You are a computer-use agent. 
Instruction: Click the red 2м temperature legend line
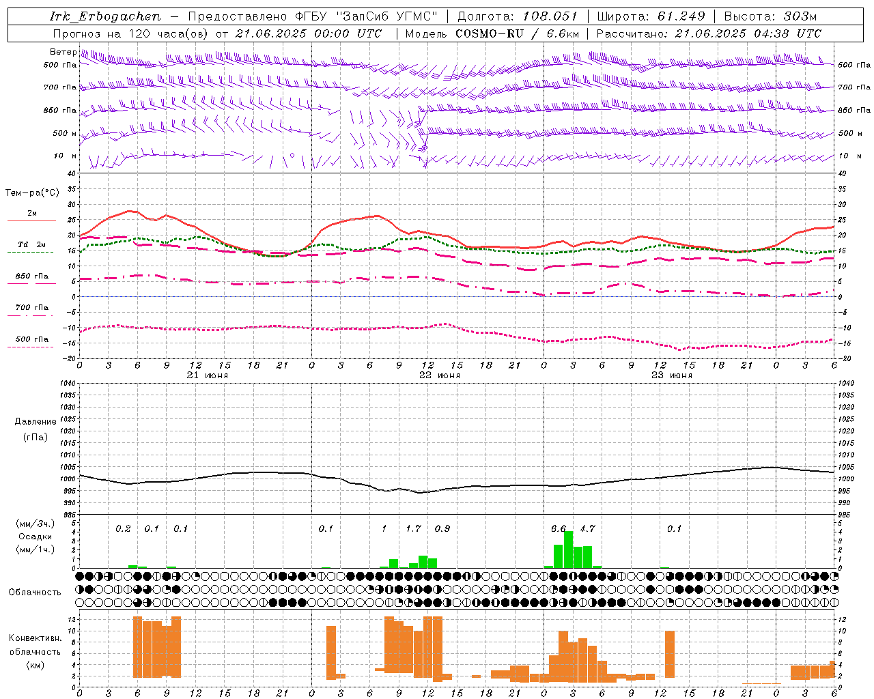(31, 220)
